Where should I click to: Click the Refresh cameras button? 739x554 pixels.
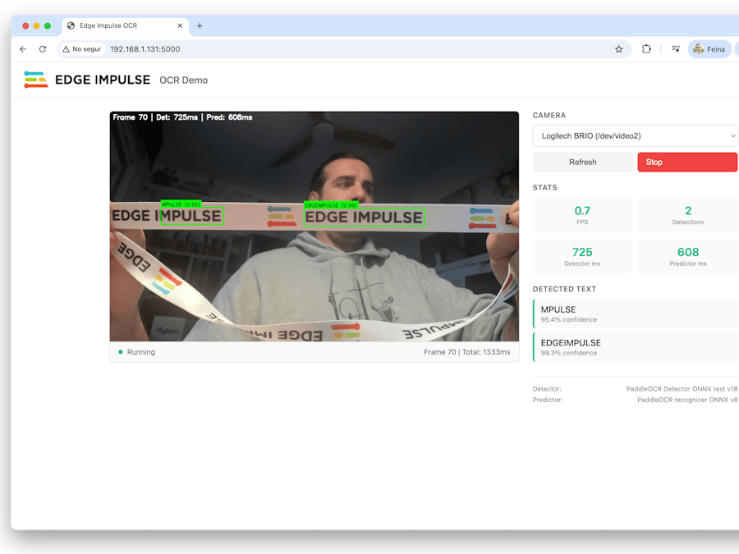point(582,162)
